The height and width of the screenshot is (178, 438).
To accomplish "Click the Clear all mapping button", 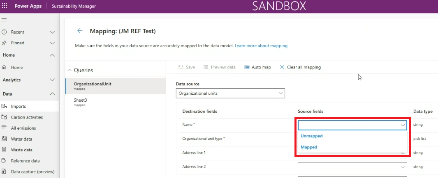I will 300,67.
